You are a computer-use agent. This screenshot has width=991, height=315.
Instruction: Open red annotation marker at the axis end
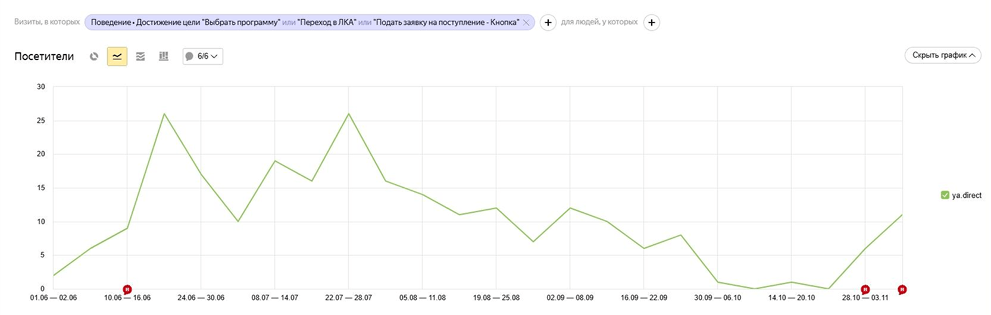(902, 289)
